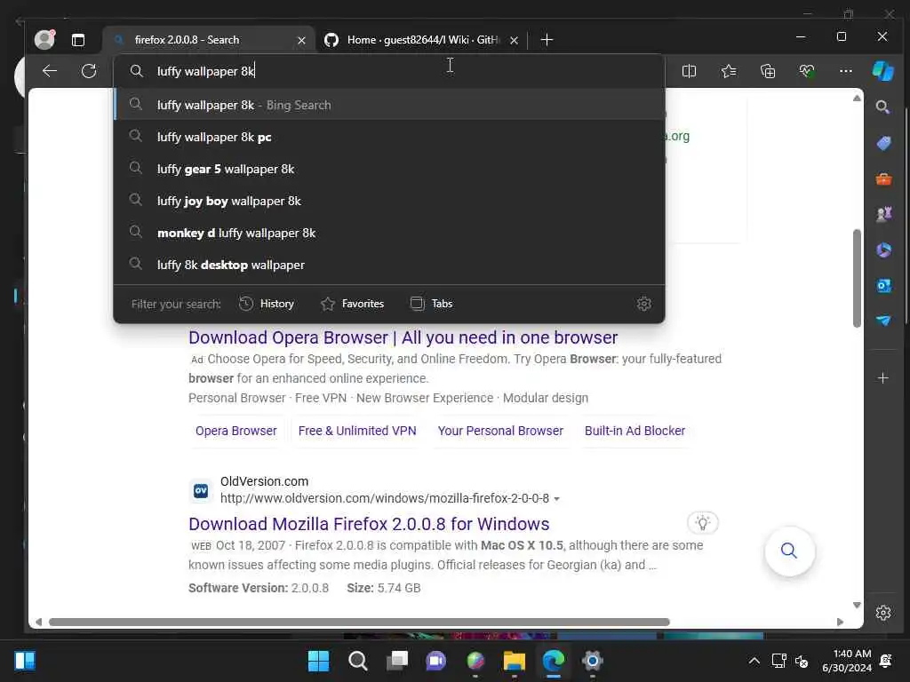Open Download Opera Browser ad link
The width and height of the screenshot is (910, 682).
coord(403,337)
